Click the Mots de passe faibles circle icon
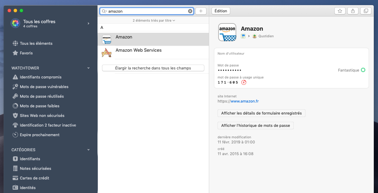The image size is (378, 193). [15, 106]
